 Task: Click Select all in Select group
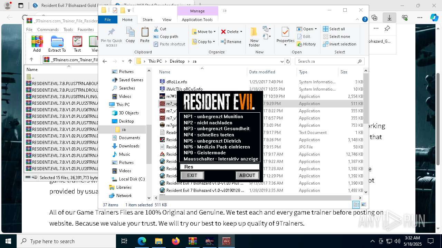coord(334,29)
